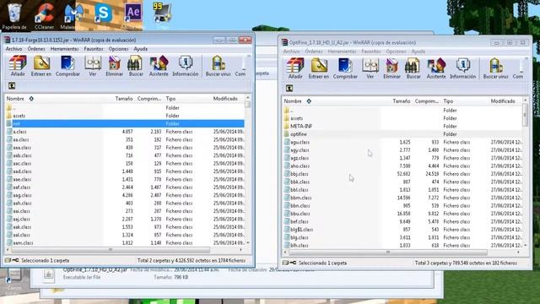Click Buscar icon in OptiFine window
540x304 pixels.
pos(413,68)
